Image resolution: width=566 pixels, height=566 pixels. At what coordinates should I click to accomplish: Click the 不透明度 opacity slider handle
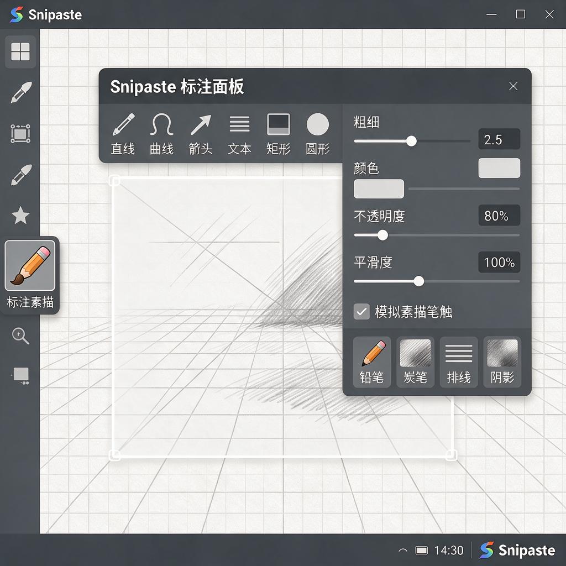coord(382,235)
